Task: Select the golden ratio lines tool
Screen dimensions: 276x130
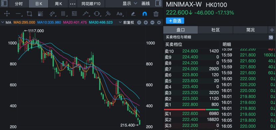Action: [74, 14]
